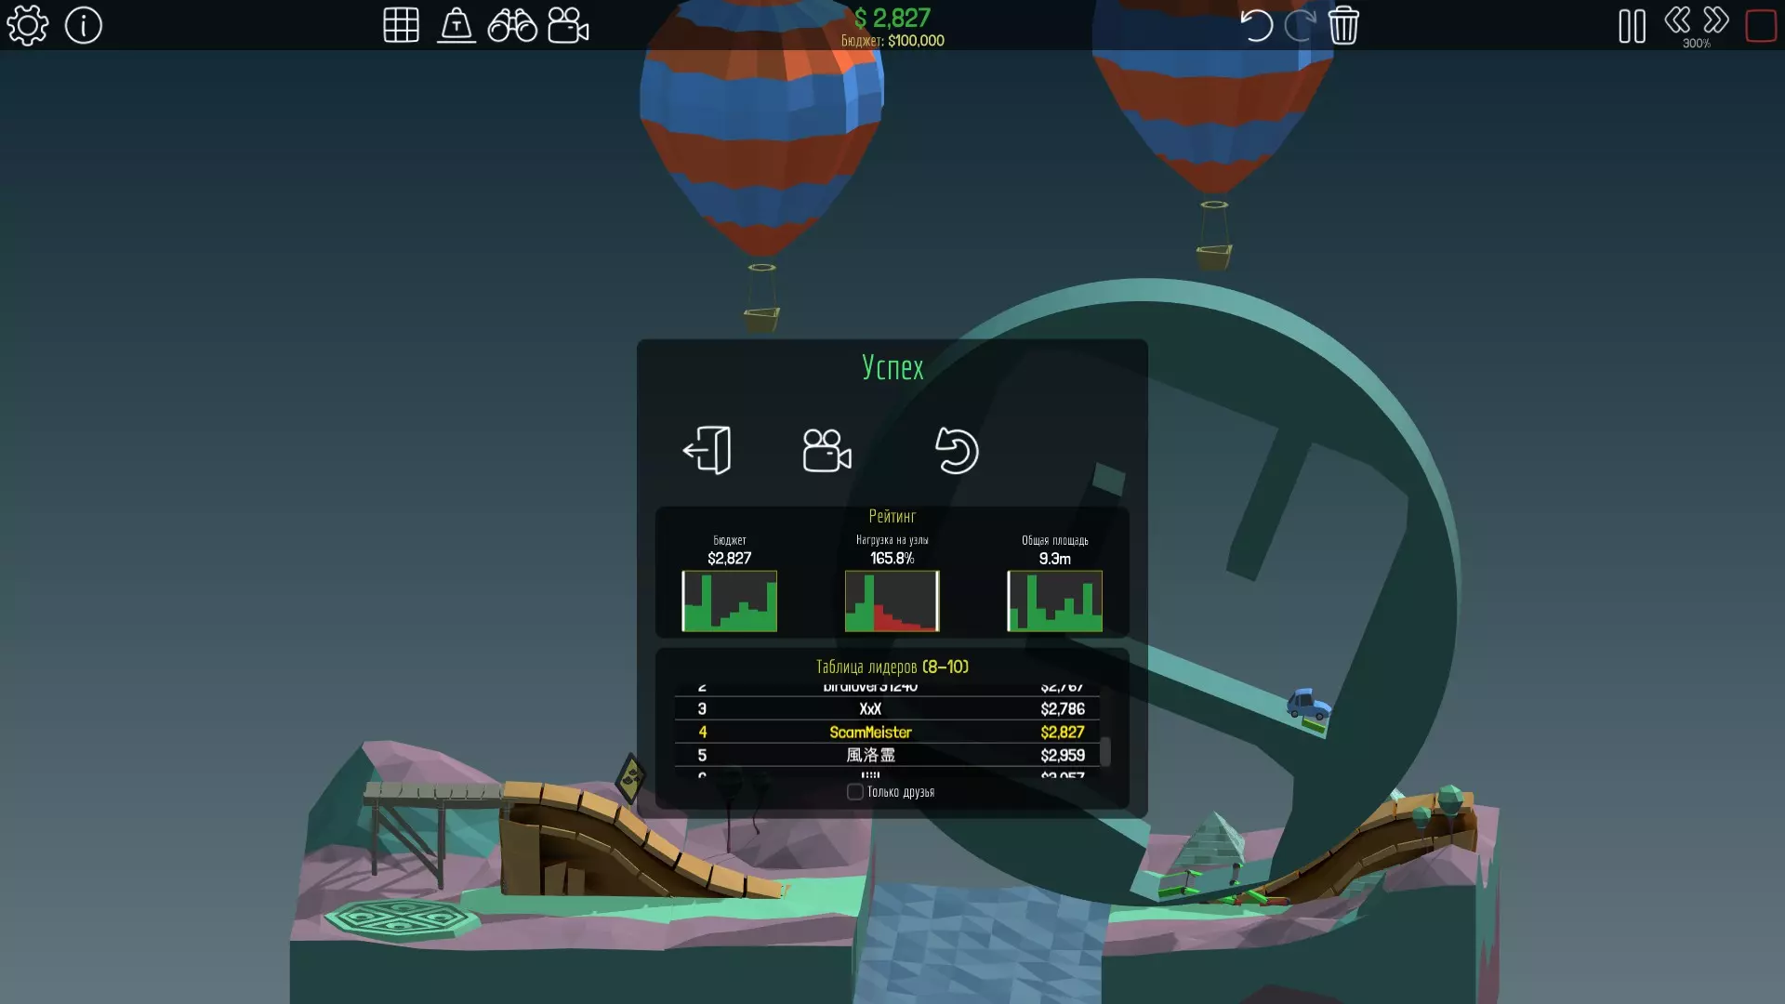Show the level info icon
Screen dimensions: 1785x1004
coord(84,25)
